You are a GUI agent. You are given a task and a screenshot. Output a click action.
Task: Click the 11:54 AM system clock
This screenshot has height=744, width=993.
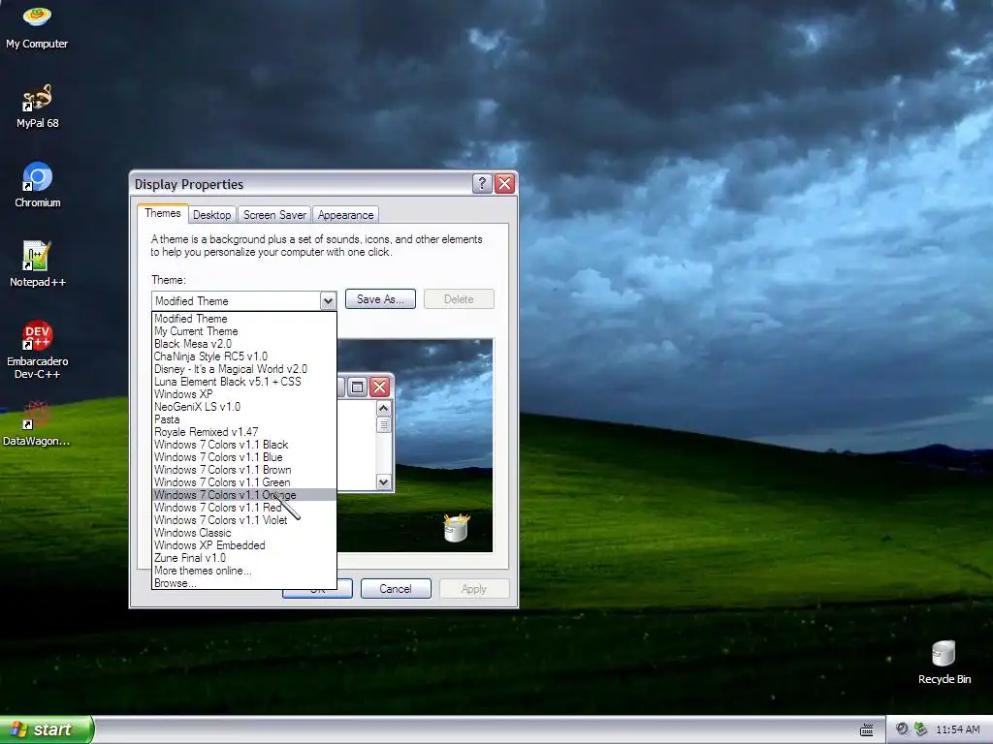click(957, 729)
